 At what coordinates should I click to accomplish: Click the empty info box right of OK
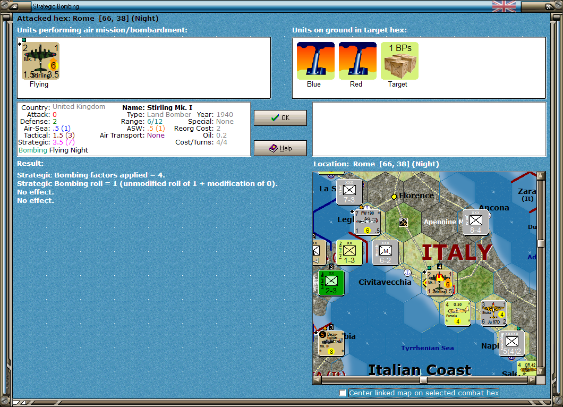pyautogui.click(x=430, y=129)
